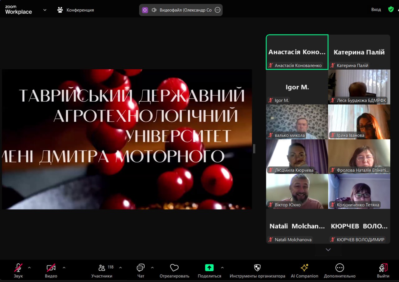
Task: Expand video options arrow next to Видео
Action: click(64, 267)
